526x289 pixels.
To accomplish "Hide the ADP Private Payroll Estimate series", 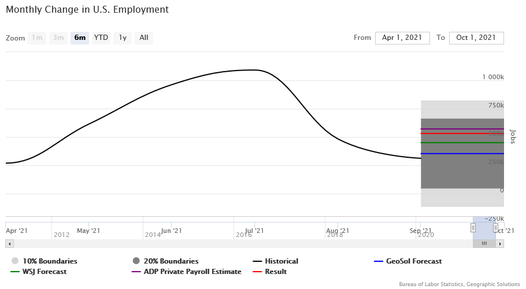I will [x=187, y=272].
